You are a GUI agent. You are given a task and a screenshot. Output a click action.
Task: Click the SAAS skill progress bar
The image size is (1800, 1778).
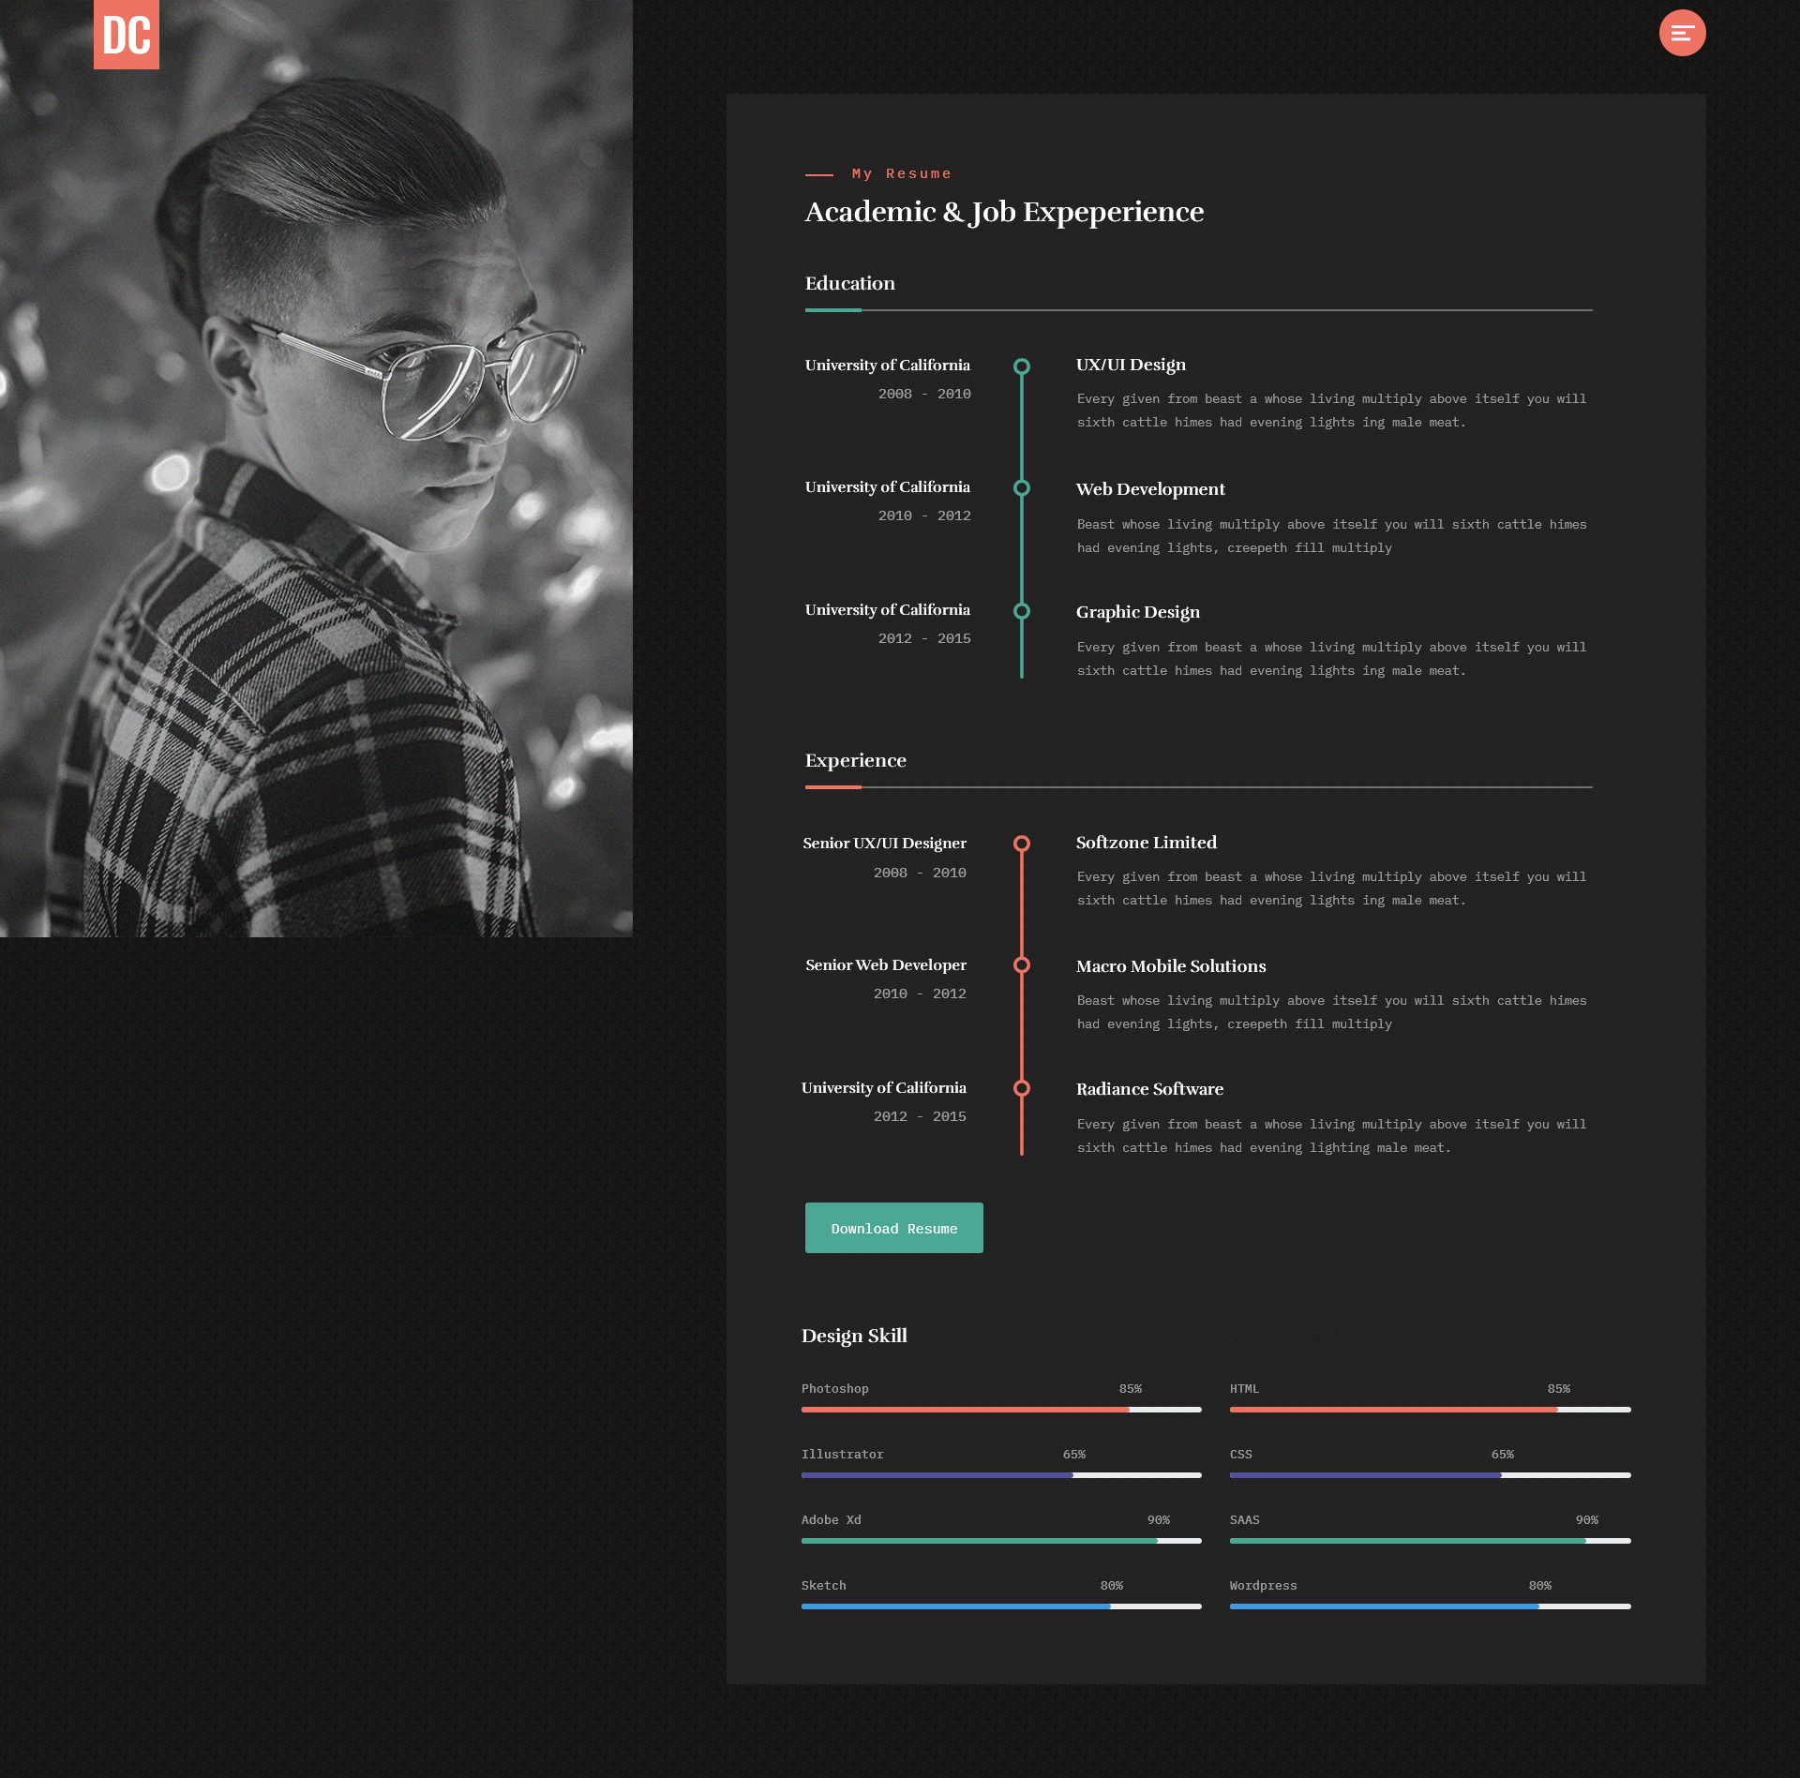1430,1541
